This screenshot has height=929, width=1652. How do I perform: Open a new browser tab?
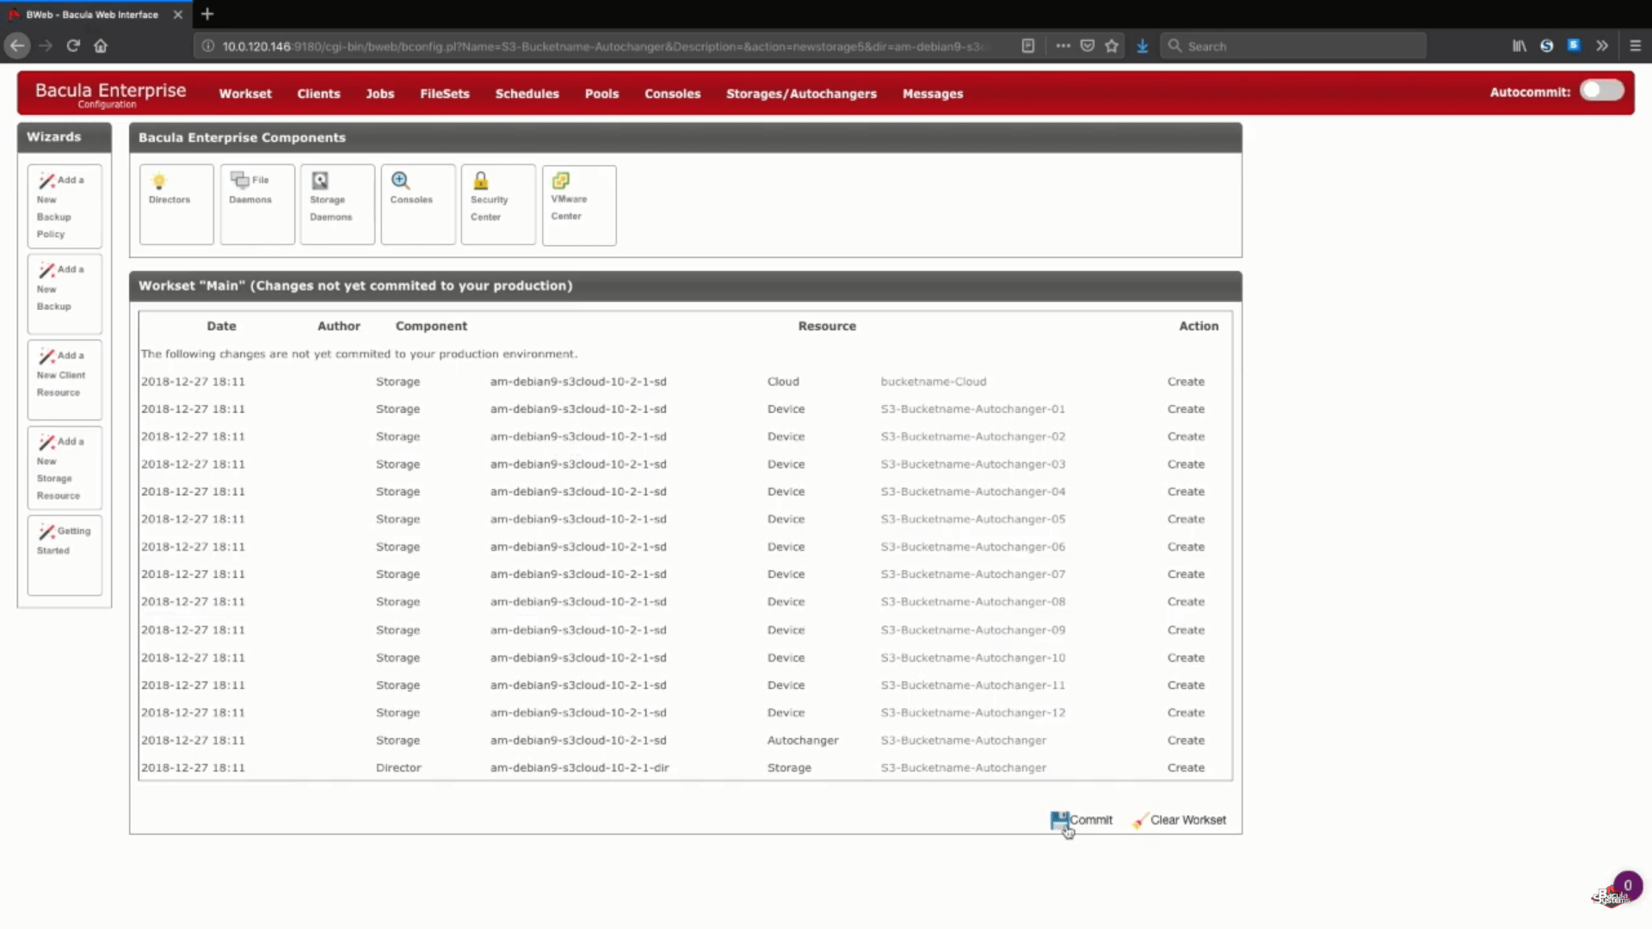[207, 14]
